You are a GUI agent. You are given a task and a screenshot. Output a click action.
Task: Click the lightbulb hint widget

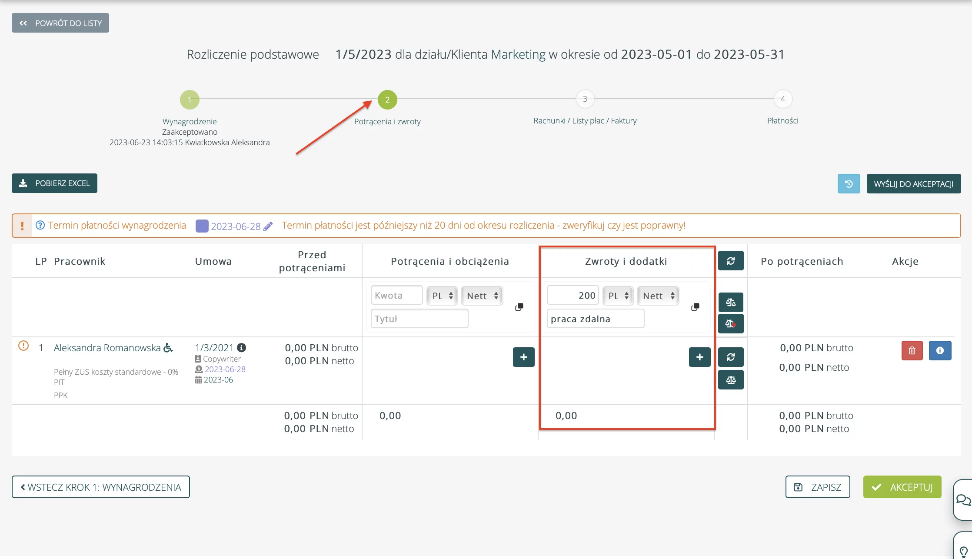[x=963, y=546]
